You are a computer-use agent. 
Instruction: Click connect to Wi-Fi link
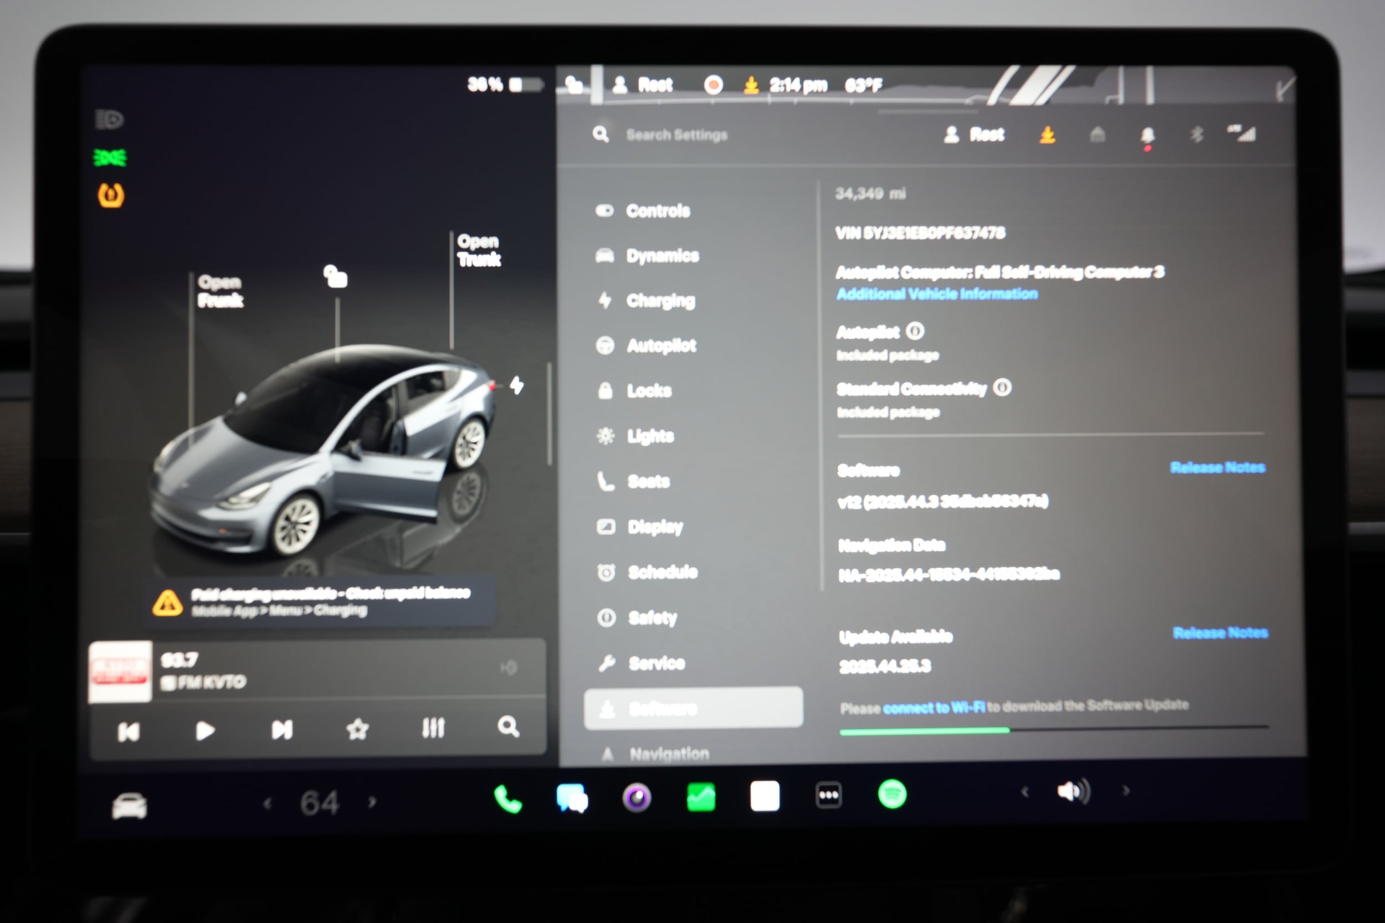(x=934, y=707)
